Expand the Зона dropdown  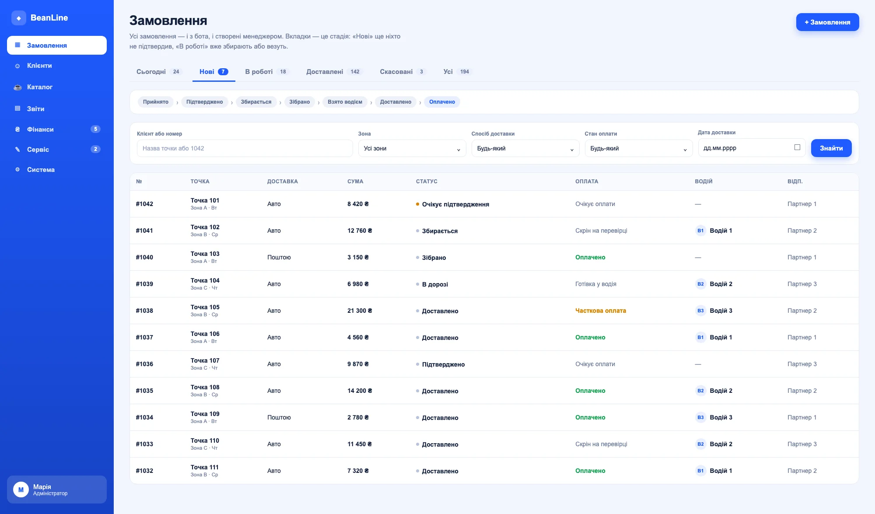[x=412, y=148]
